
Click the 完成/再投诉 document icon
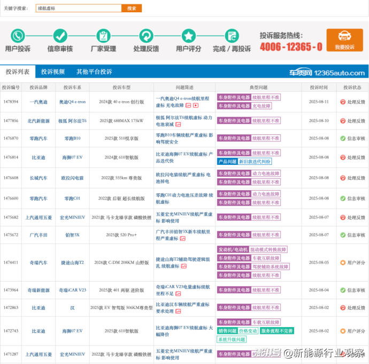[x=232, y=36]
